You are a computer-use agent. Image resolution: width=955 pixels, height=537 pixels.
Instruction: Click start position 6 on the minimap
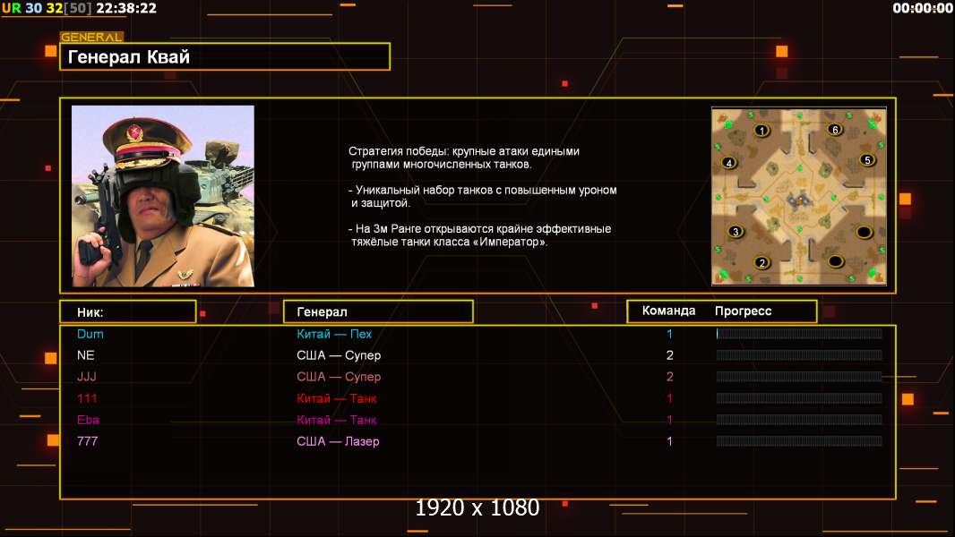tap(835, 130)
